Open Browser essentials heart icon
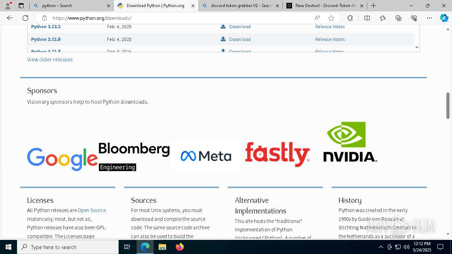 click(x=414, y=18)
